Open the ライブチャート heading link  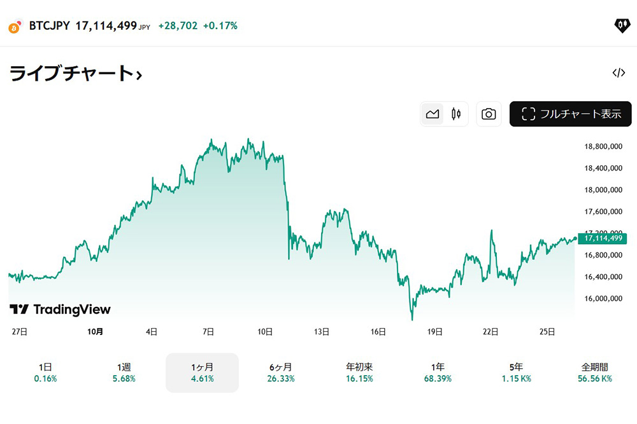pos(75,74)
